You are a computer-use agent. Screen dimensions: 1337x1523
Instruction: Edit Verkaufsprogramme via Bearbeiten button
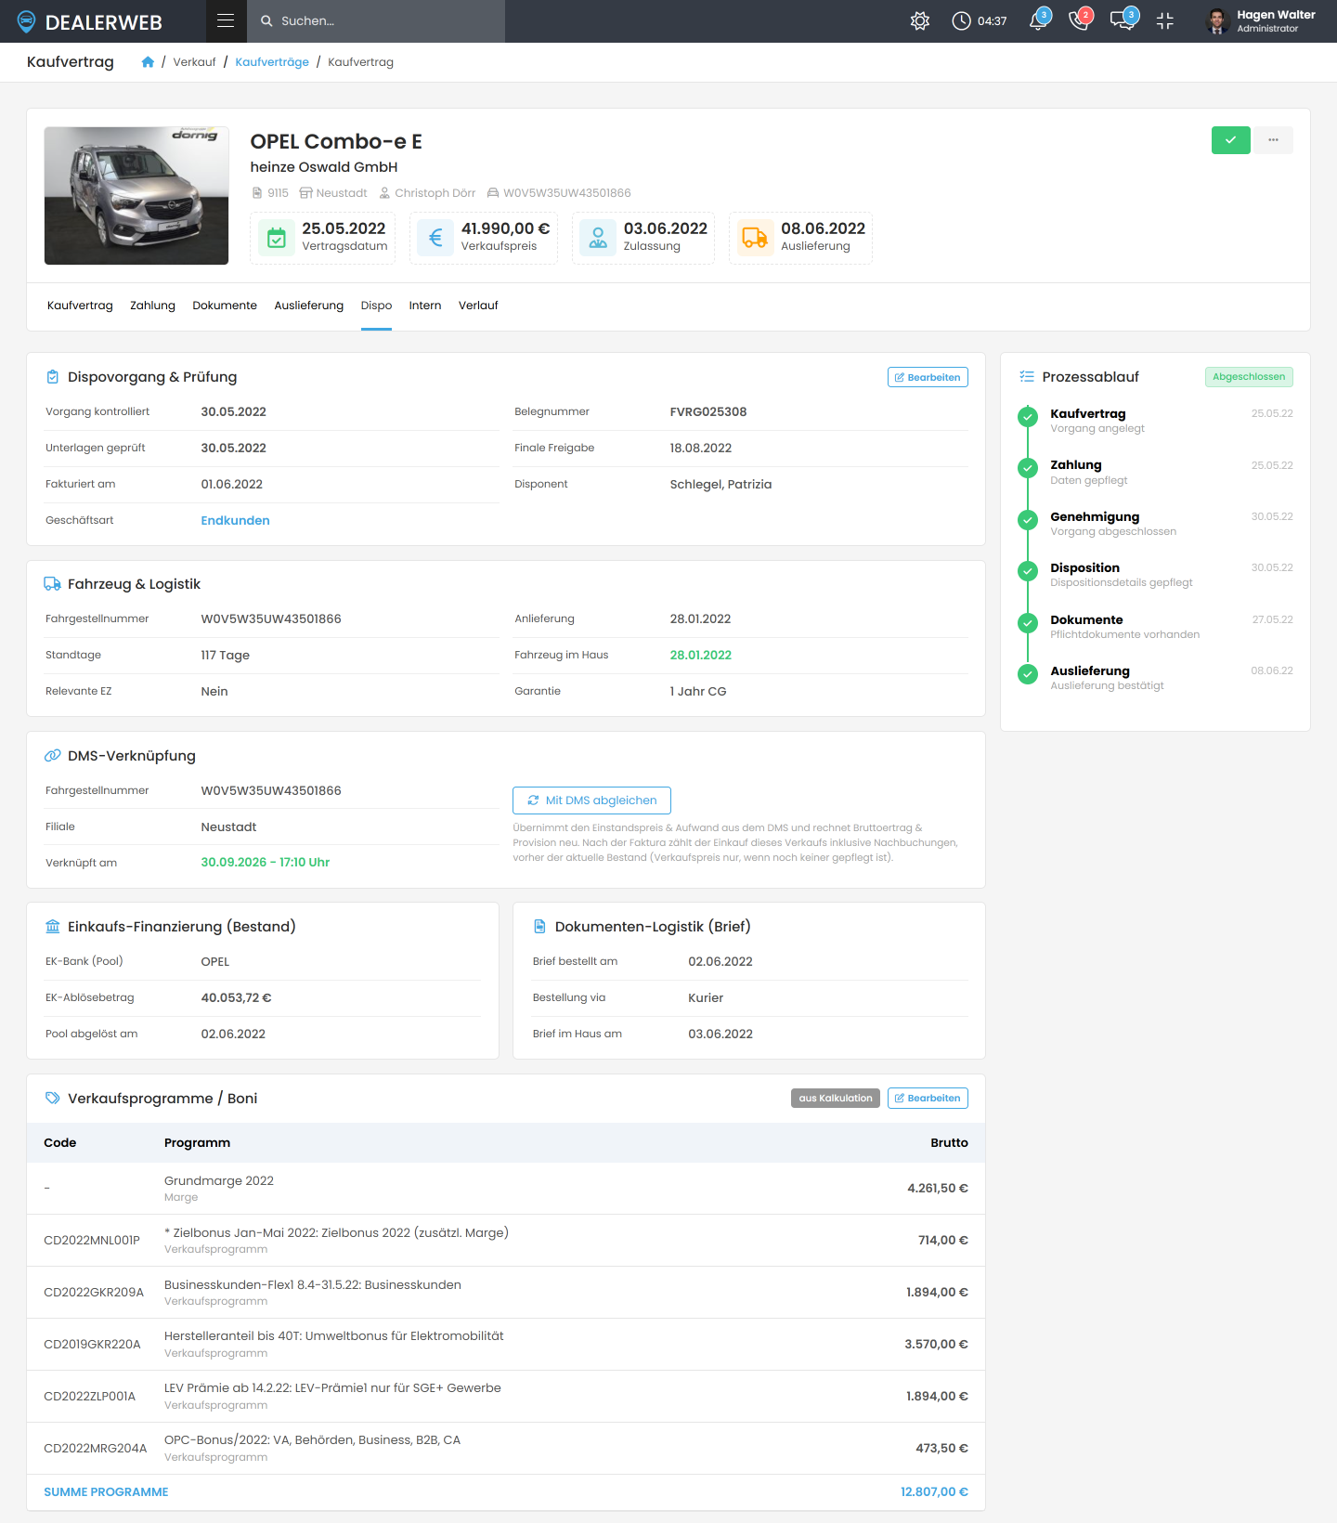point(928,1098)
